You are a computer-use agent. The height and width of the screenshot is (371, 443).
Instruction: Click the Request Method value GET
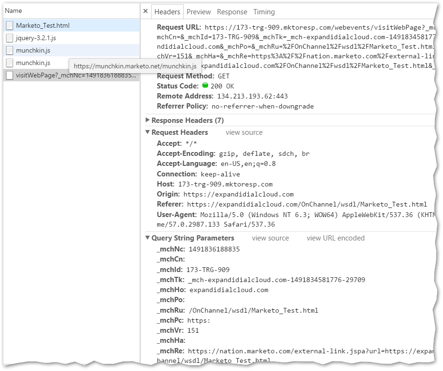pos(223,76)
